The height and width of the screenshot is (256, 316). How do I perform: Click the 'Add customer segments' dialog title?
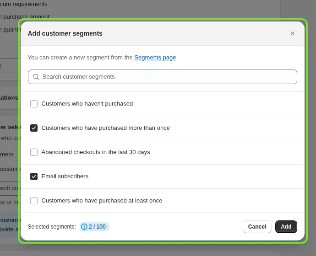(x=65, y=33)
